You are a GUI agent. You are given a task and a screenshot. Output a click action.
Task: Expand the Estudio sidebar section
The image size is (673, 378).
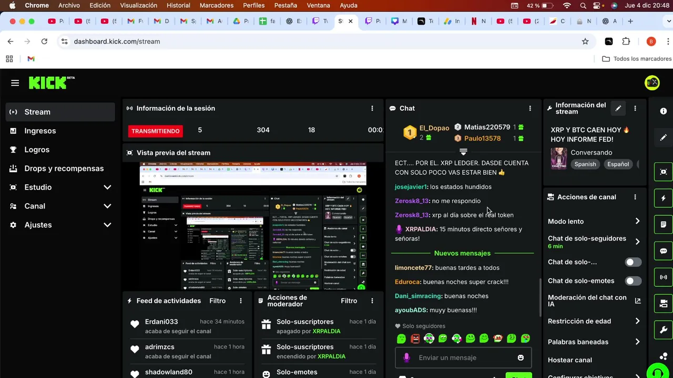point(60,187)
